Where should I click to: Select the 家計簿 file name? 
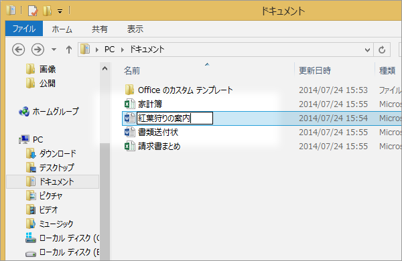tap(150, 104)
